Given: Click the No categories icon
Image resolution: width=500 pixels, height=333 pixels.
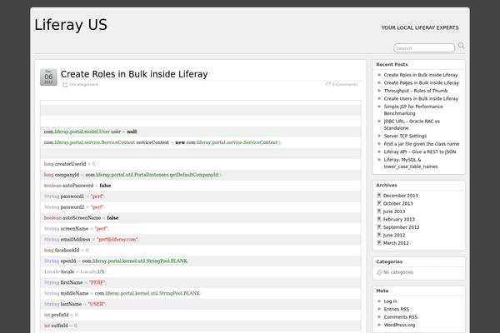Looking at the screenshot, I should [379, 272].
